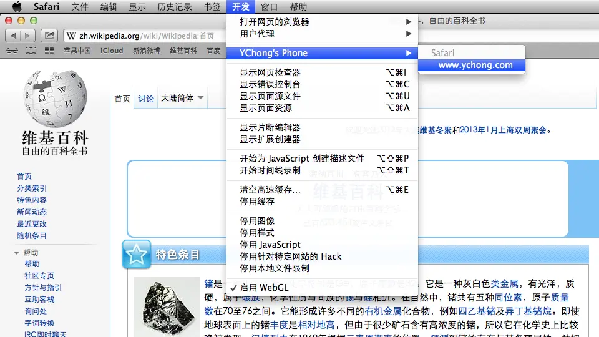Click 分类索引 sidebar link
The height and width of the screenshot is (337, 599).
pyautogui.click(x=32, y=188)
